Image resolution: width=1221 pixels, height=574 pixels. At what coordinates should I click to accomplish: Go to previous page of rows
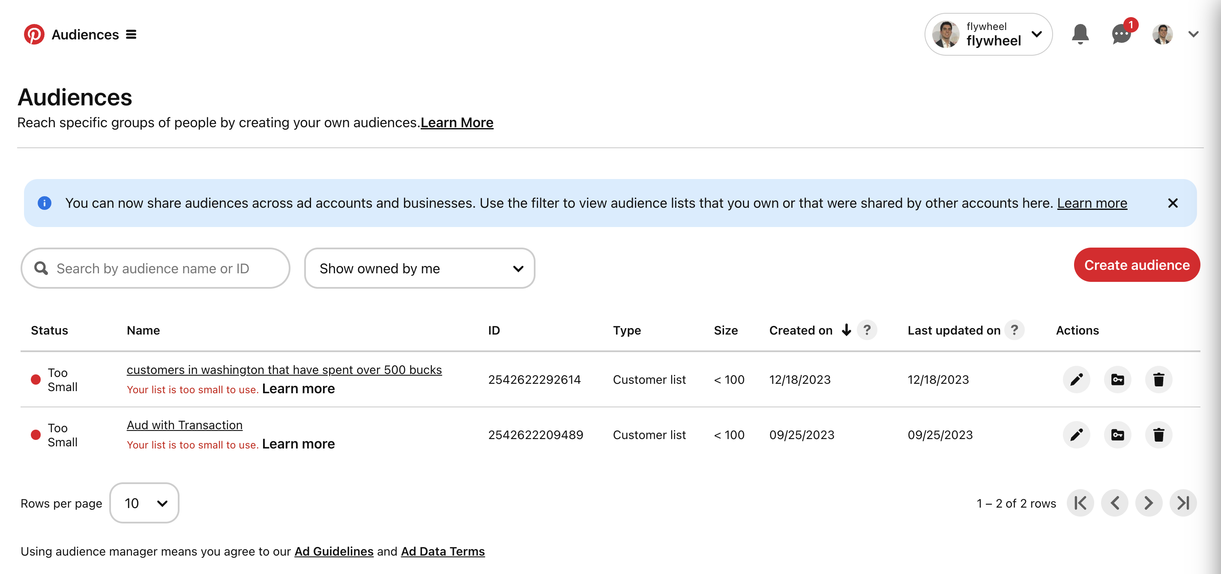[1115, 503]
